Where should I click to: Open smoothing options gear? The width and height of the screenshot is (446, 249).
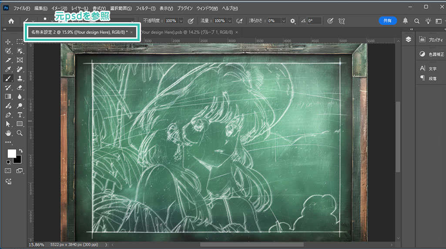[292, 21]
